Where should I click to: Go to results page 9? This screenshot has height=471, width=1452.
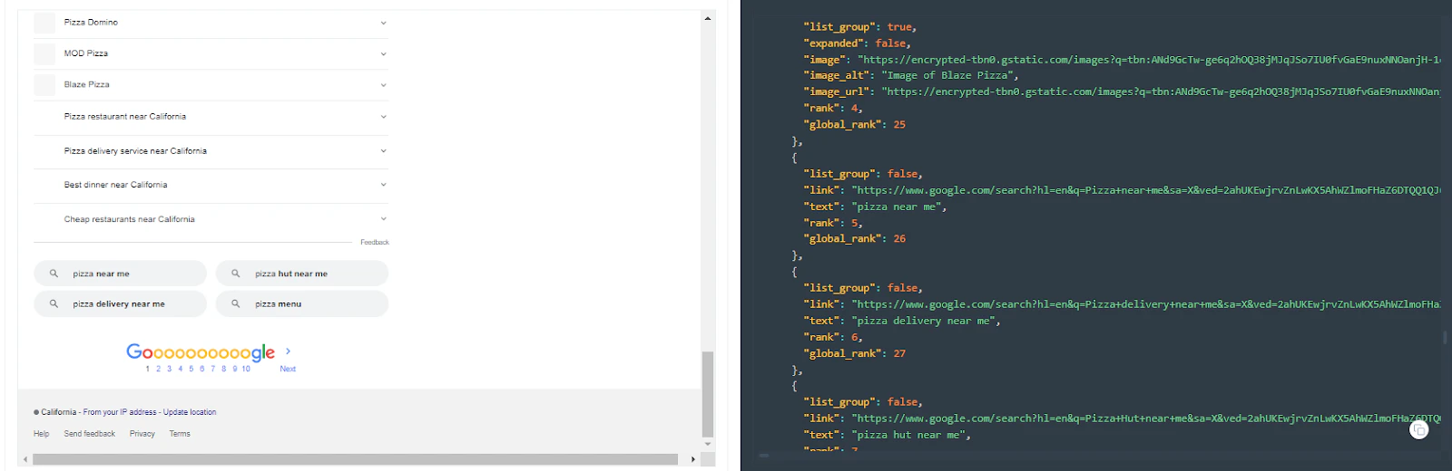(x=234, y=369)
